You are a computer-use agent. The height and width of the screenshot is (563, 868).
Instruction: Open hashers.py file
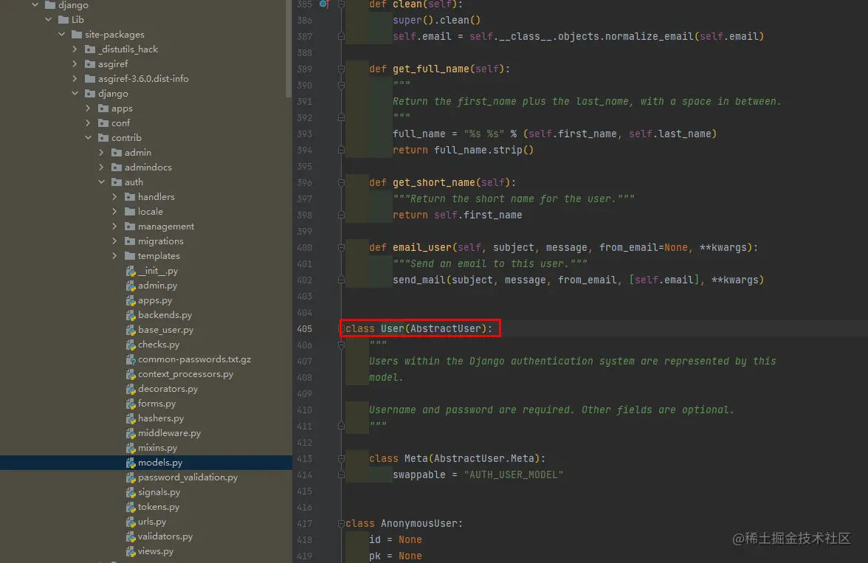point(161,418)
